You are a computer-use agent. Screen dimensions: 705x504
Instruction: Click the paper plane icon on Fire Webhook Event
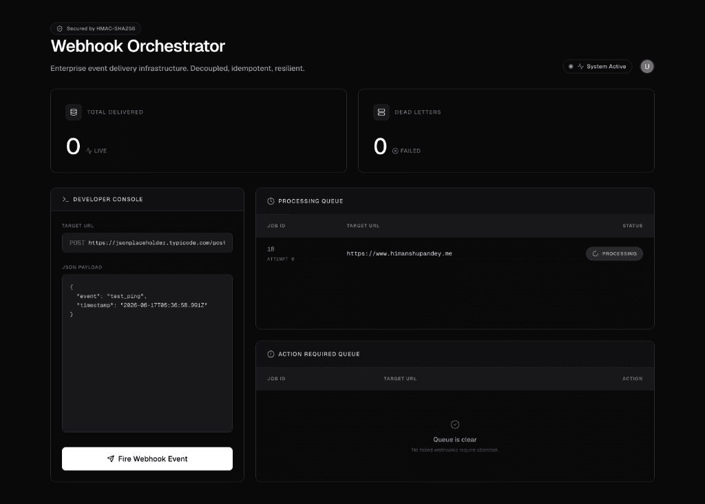click(111, 459)
